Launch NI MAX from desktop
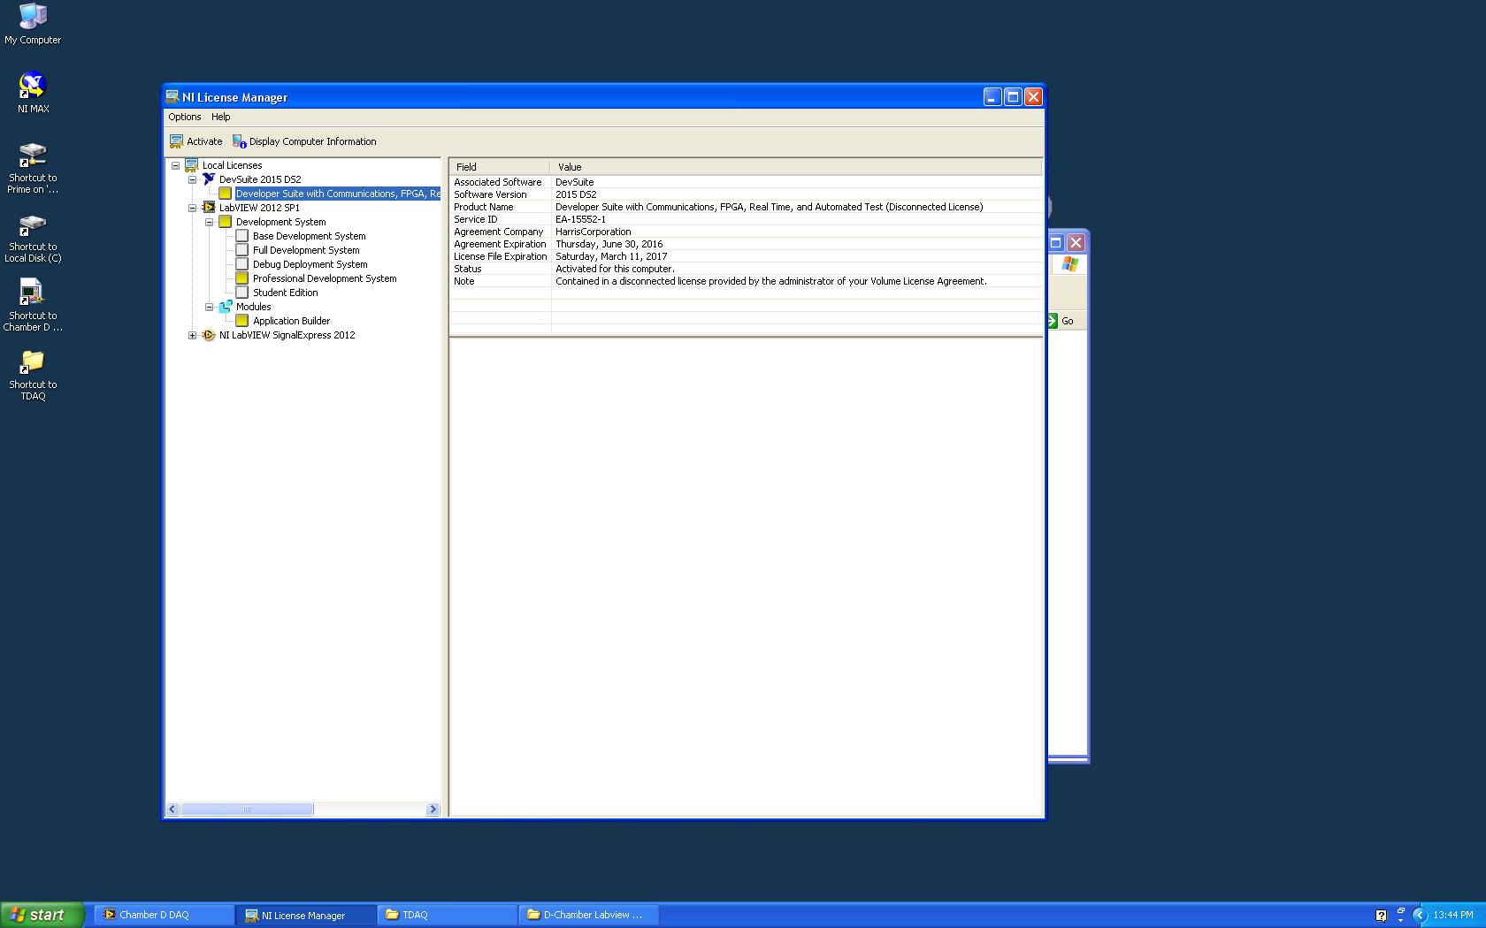Image resolution: width=1486 pixels, height=928 pixels. [x=33, y=93]
